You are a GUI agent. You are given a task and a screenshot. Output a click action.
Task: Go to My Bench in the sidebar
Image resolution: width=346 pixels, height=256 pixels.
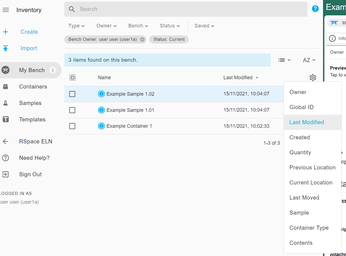point(31,70)
